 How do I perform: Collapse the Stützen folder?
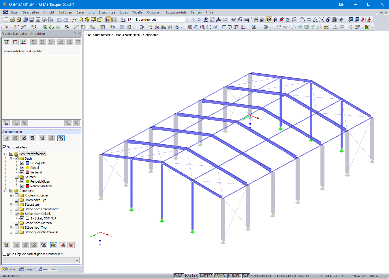(x=11, y=177)
